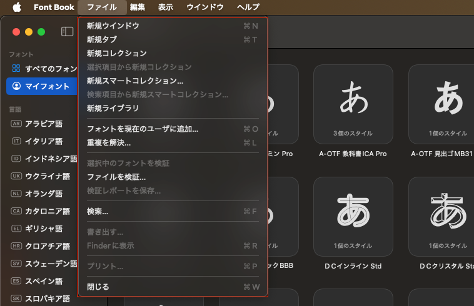
Task: Select 重複を解決... menu item
Action: [109, 142]
